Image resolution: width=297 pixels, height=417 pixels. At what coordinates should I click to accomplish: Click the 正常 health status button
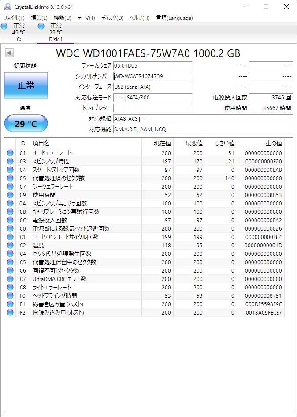coord(26,85)
